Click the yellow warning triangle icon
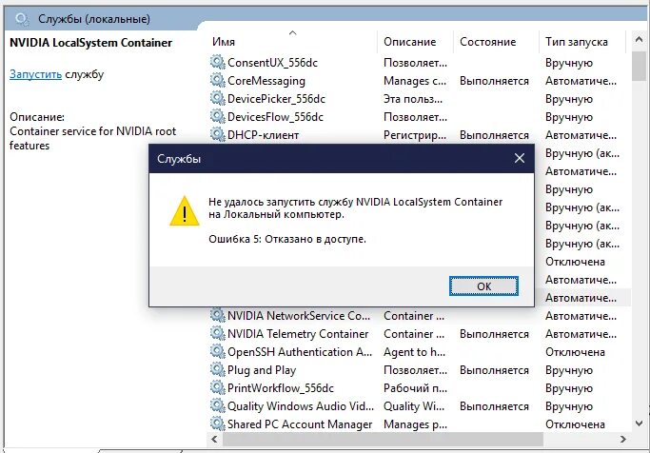 coord(185,211)
